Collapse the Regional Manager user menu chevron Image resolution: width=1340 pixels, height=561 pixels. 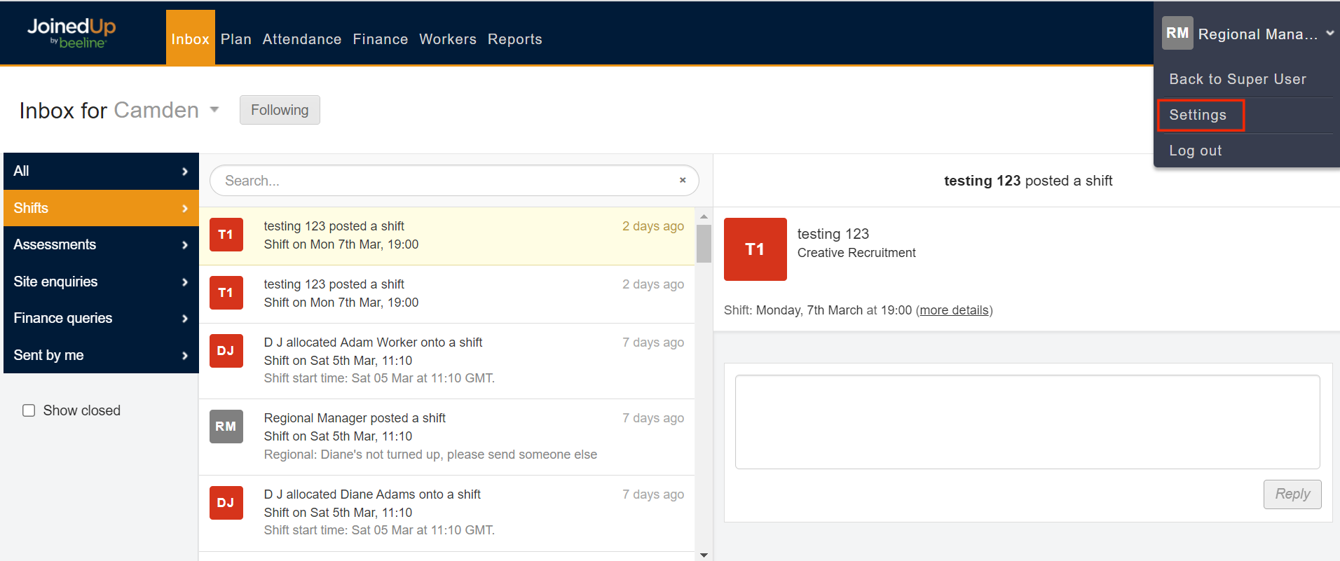(1329, 34)
